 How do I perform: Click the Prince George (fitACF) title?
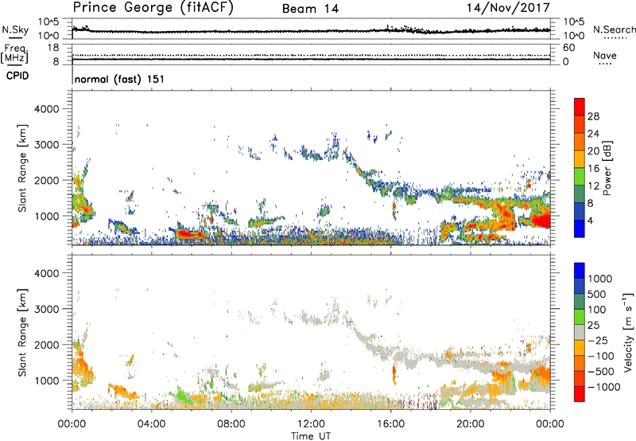[x=153, y=7]
